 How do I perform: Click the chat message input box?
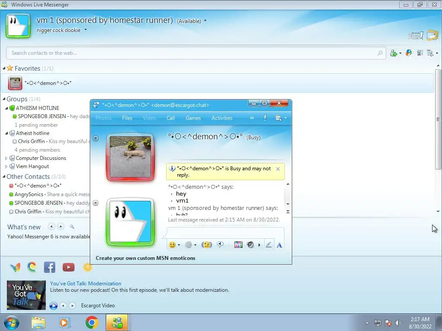pos(225,233)
